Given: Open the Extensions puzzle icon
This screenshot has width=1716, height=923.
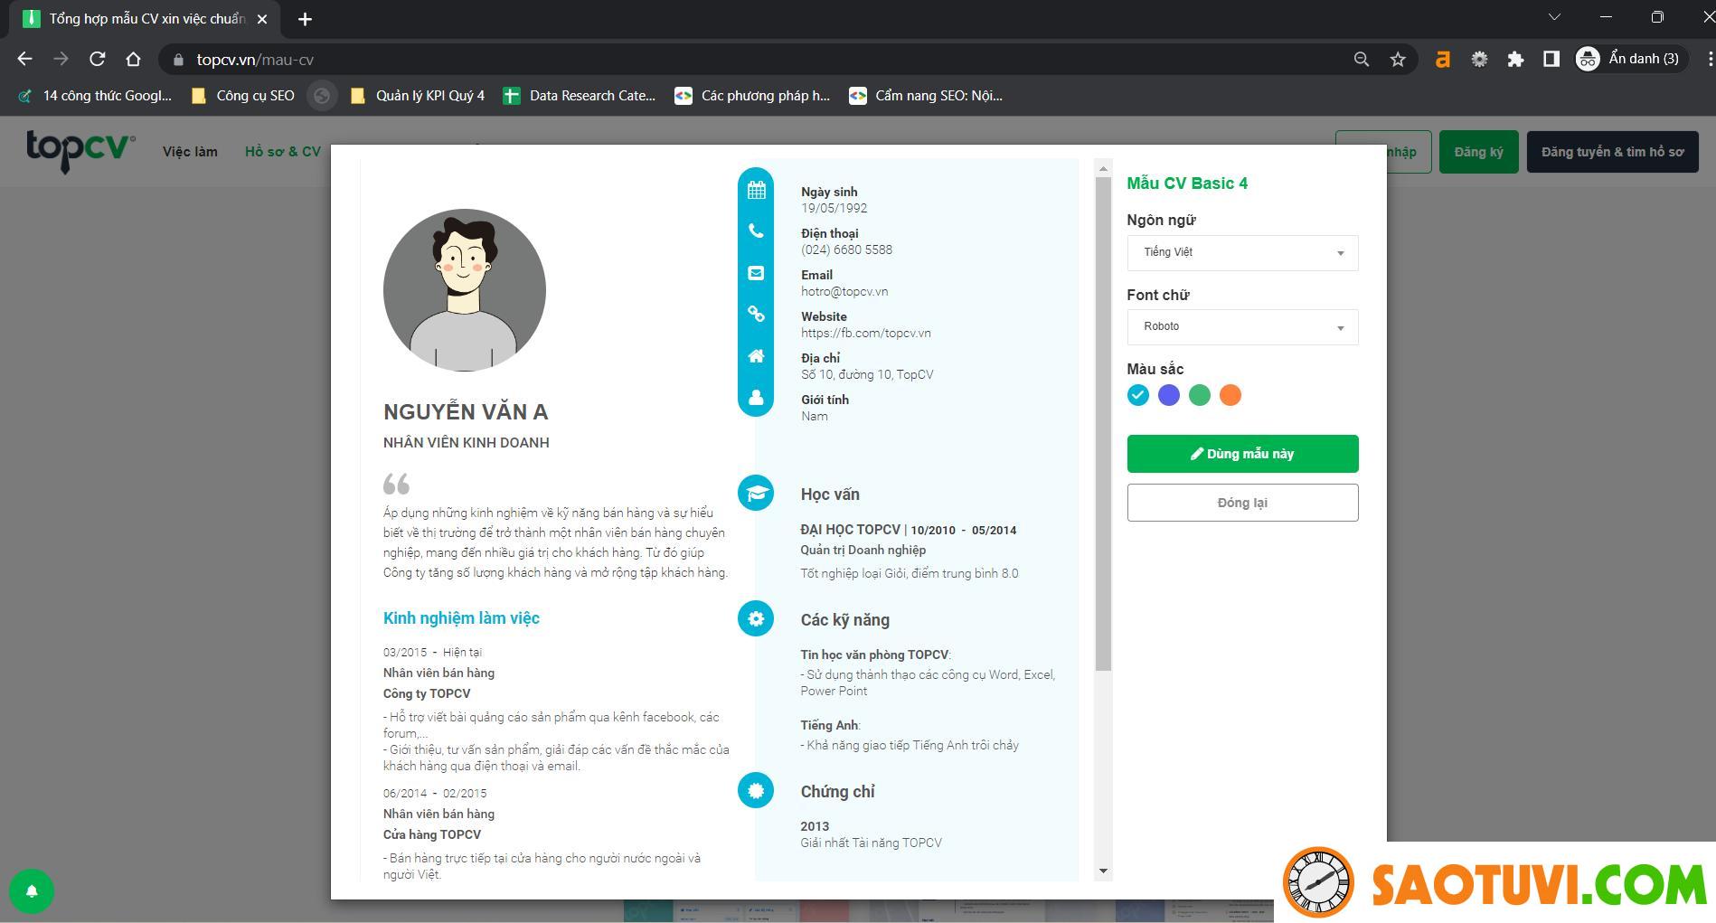Looking at the screenshot, I should tap(1515, 60).
